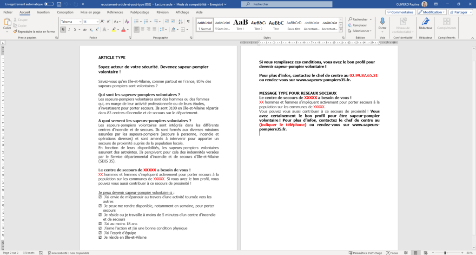Increase font size with the larger A icon

pyautogui.click(x=102, y=21)
